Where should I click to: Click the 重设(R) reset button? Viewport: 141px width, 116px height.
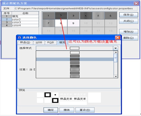tap(85, 110)
